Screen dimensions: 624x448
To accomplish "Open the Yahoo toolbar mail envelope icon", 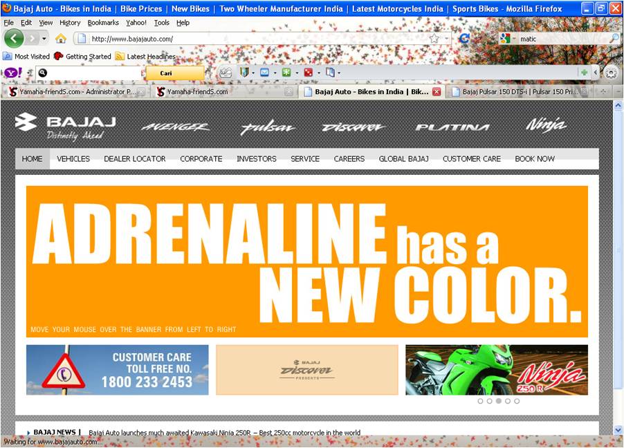I will pos(264,73).
